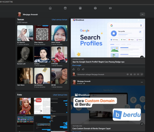Viewport: 154px width, 132px height.
Task: Open QR code friend picture
Action: coord(42,33)
